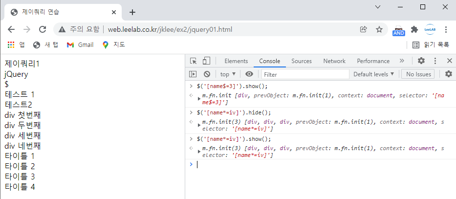Click the console Filter input field
The image size is (456, 199).
[x=305, y=74]
